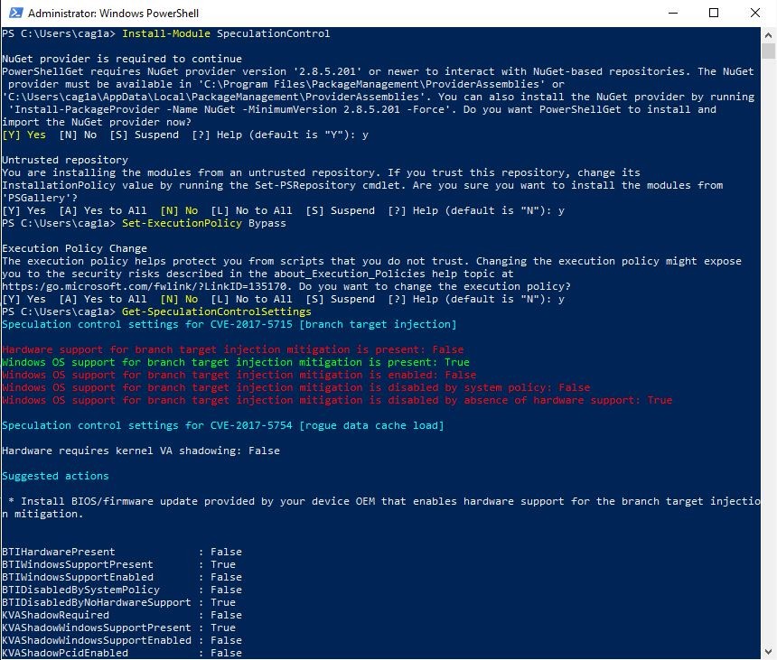Click the KVAShadowPcidEnabled output row
The height and width of the screenshot is (660, 777).
pos(122,653)
